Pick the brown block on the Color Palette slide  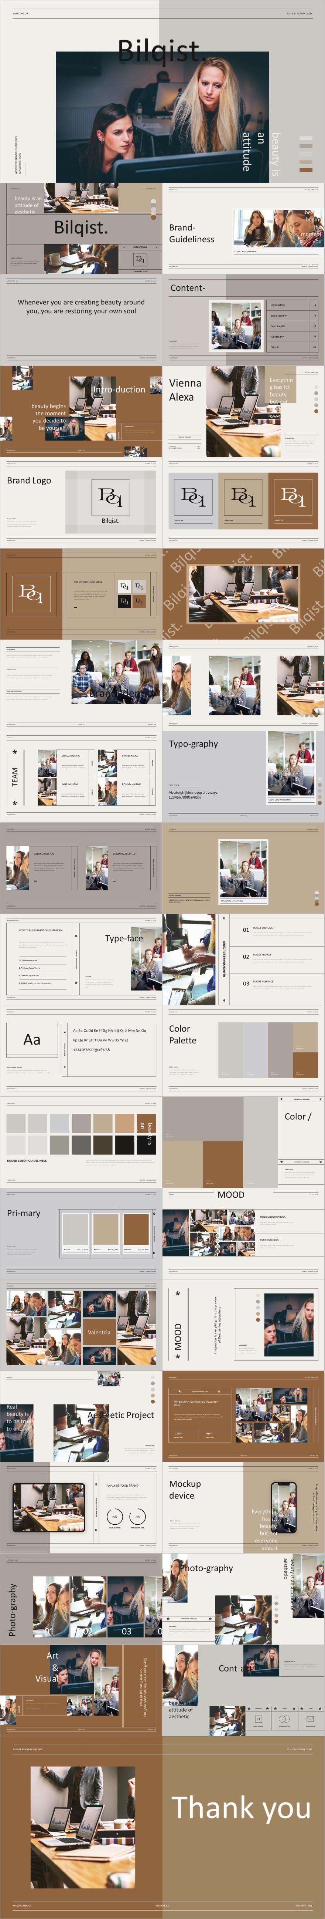click(306, 1065)
